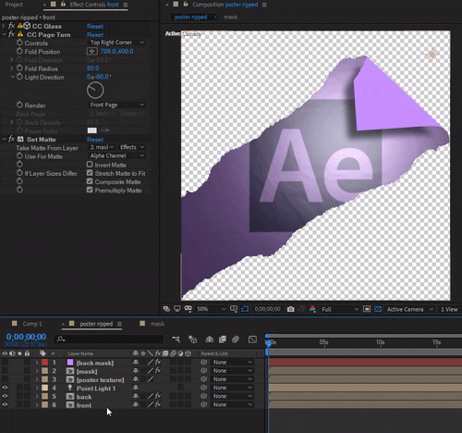The height and width of the screenshot is (433, 462).
Task: Switch to mask timeline tab
Action: tap(157, 324)
